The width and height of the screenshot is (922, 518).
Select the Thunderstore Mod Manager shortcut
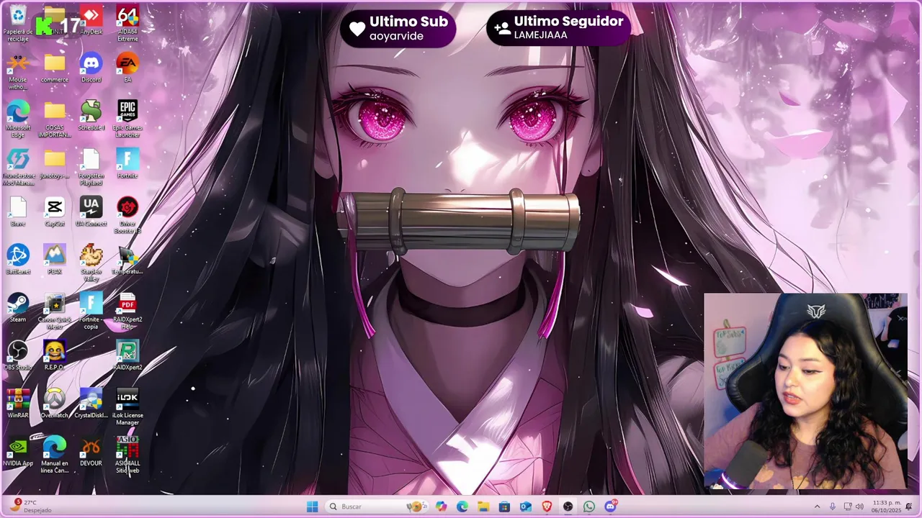[x=18, y=168]
